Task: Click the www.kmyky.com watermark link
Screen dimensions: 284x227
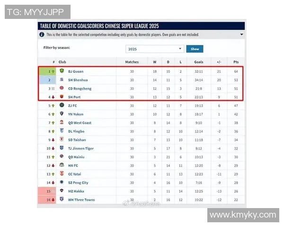Action: pyautogui.click(x=243, y=215)
